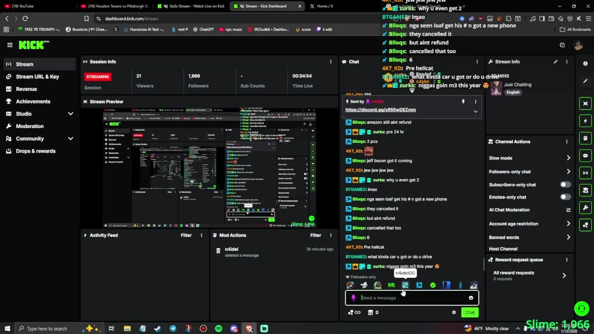This screenshot has width=594, height=334.
Task: Open Reward request queue options menu
Action: (x=567, y=260)
